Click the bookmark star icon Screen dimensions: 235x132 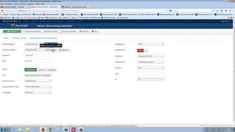point(162,11)
